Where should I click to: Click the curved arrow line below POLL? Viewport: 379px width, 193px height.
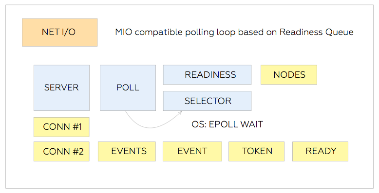pyautogui.click(x=150, y=126)
